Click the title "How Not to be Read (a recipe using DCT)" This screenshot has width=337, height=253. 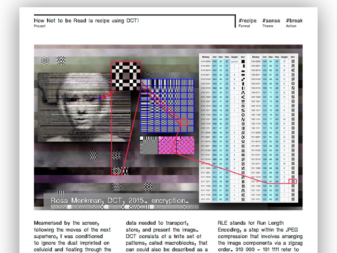click(x=87, y=21)
